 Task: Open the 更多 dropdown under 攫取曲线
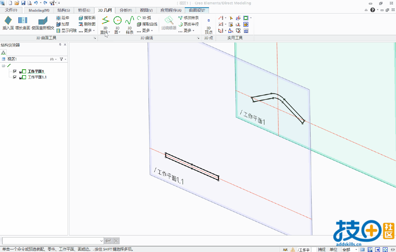(145, 30)
